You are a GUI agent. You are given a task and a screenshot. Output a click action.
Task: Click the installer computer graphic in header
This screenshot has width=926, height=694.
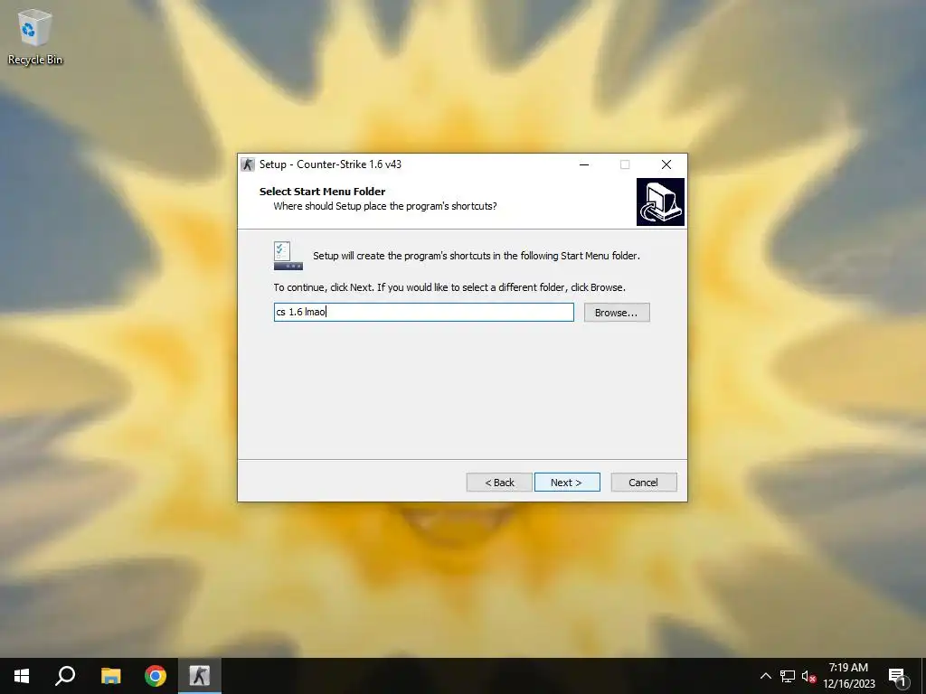[x=660, y=202]
